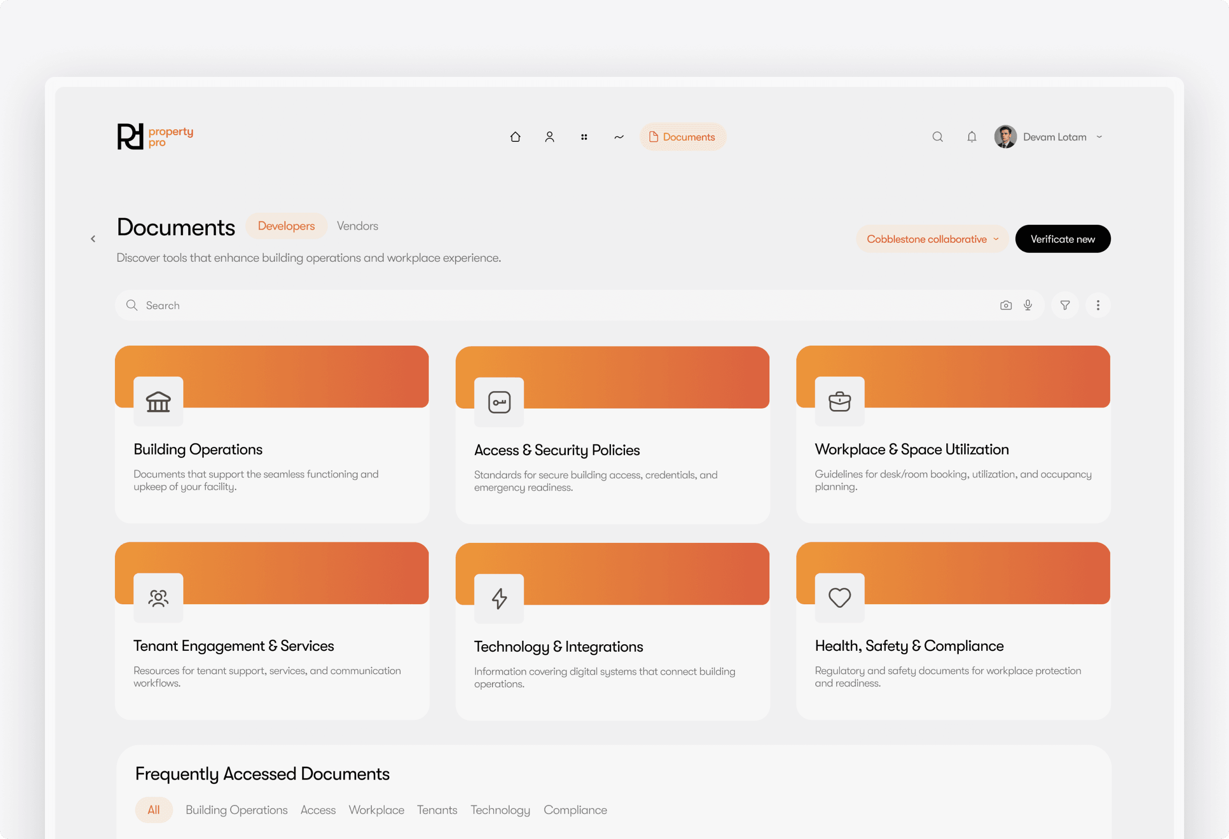The height and width of the screenshot is (839, 1229).
Task: Switch to the Vendors tab
Action: tap(358, 226)
